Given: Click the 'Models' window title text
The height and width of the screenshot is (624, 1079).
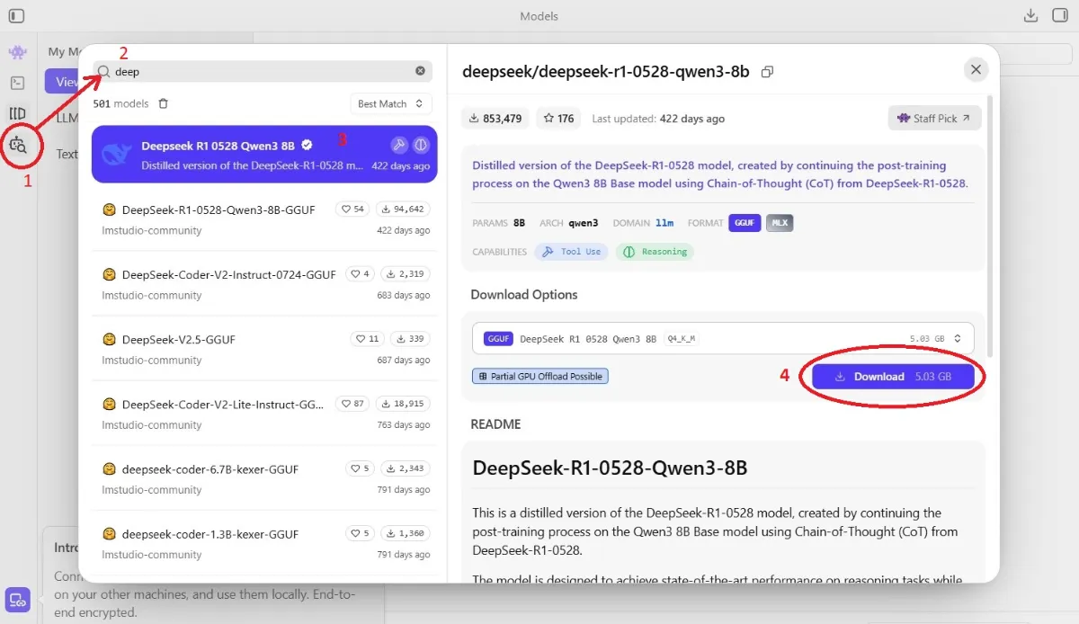Looking at the screenshot, I should (x=539, y=16).
